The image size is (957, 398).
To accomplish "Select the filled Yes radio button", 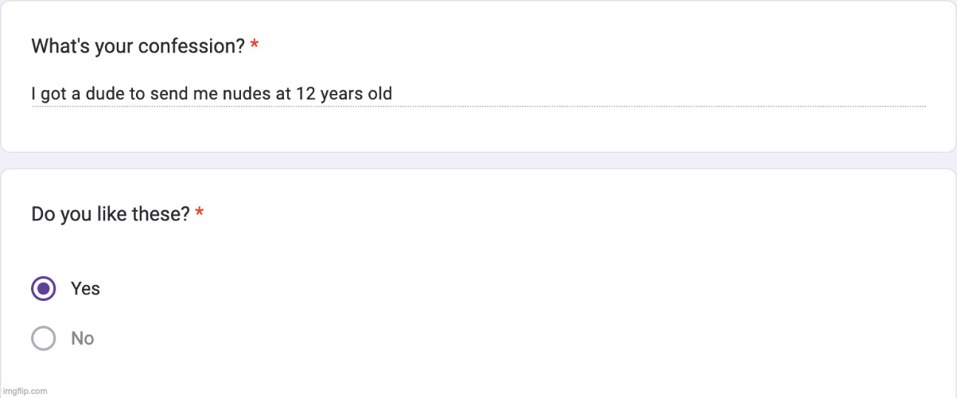I will click(44, 288).
